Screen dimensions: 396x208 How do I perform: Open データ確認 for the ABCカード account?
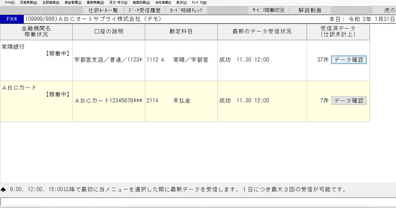coord(349,100)
